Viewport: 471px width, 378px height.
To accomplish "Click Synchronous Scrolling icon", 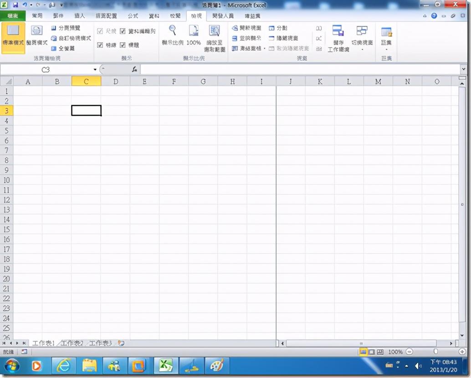I will 319,38.
